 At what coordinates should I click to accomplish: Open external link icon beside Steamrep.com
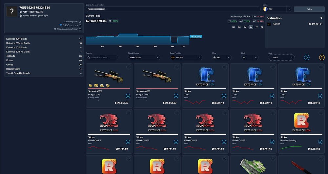[x=80, y=22]
